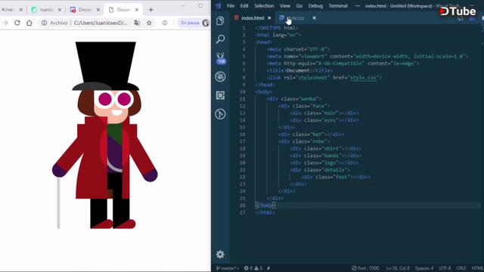Open the Extensions view in the activity bar

(220, 95)
